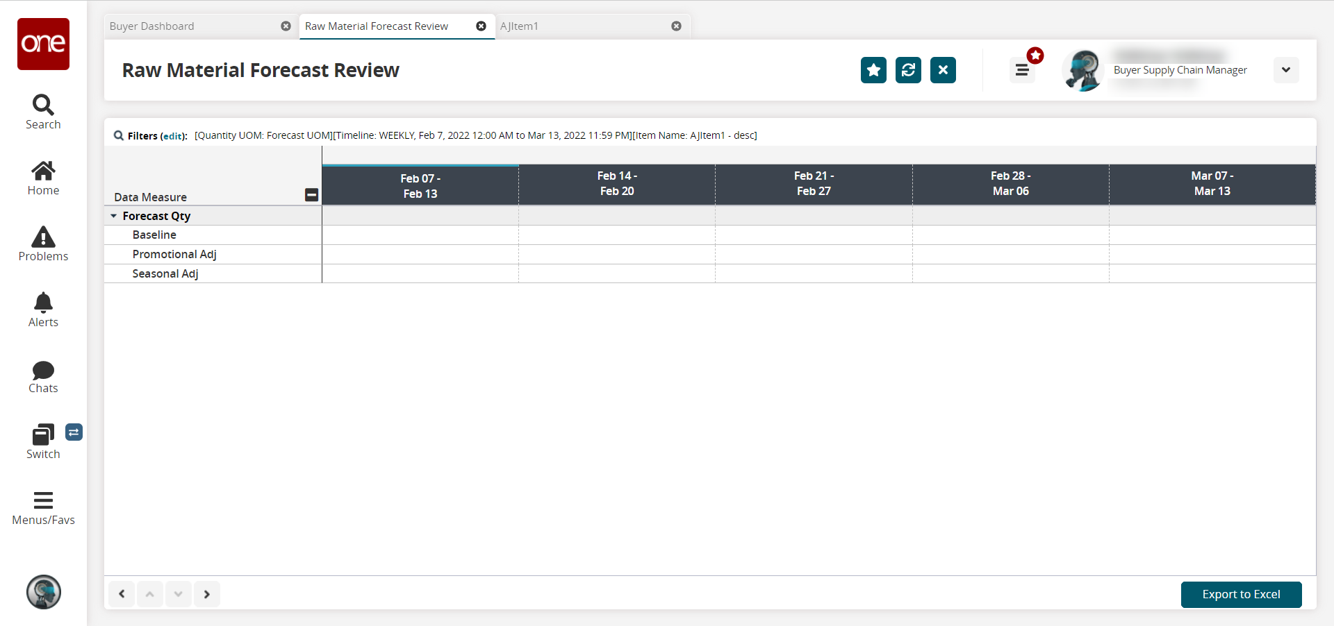The width and height of the screenshot is (1334, 626).
Task: Click the Buyer Supply Chain Manager role text
Action: pos(1180,70)
